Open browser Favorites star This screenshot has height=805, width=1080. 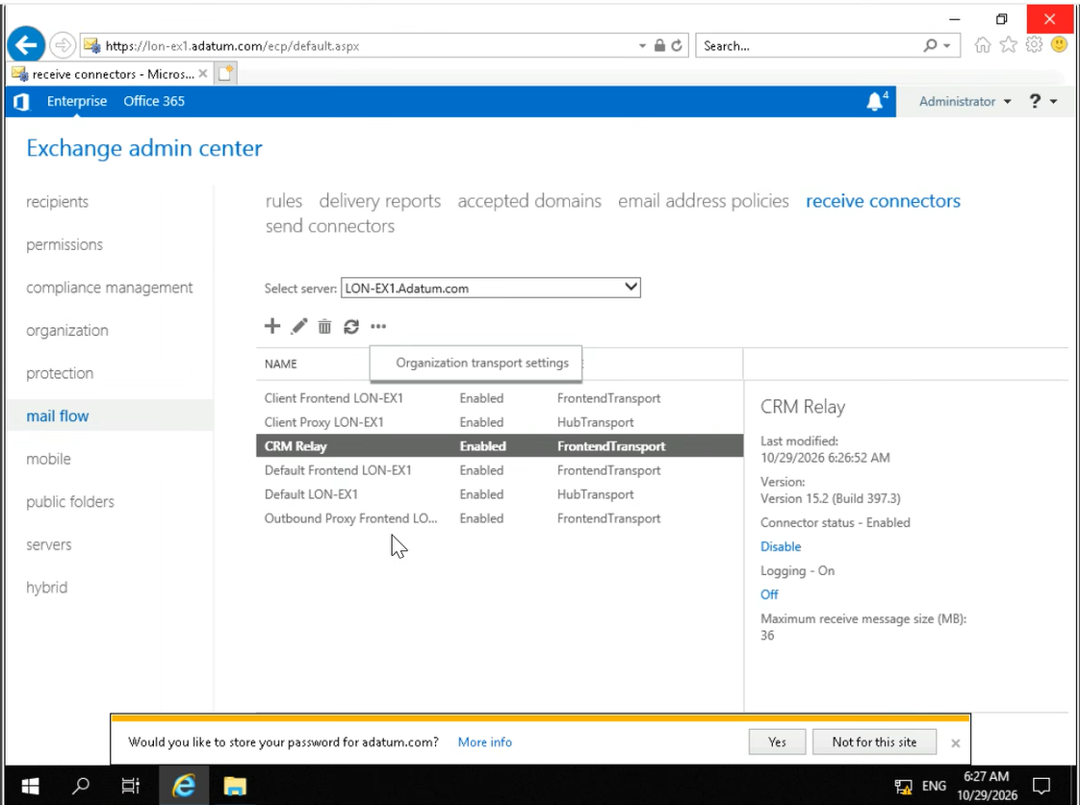pos(1009,45)
